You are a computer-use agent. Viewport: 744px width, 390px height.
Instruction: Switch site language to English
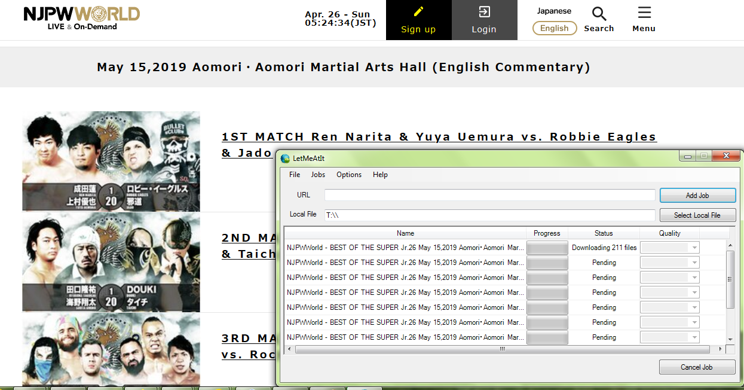click(x=554, y=28)
